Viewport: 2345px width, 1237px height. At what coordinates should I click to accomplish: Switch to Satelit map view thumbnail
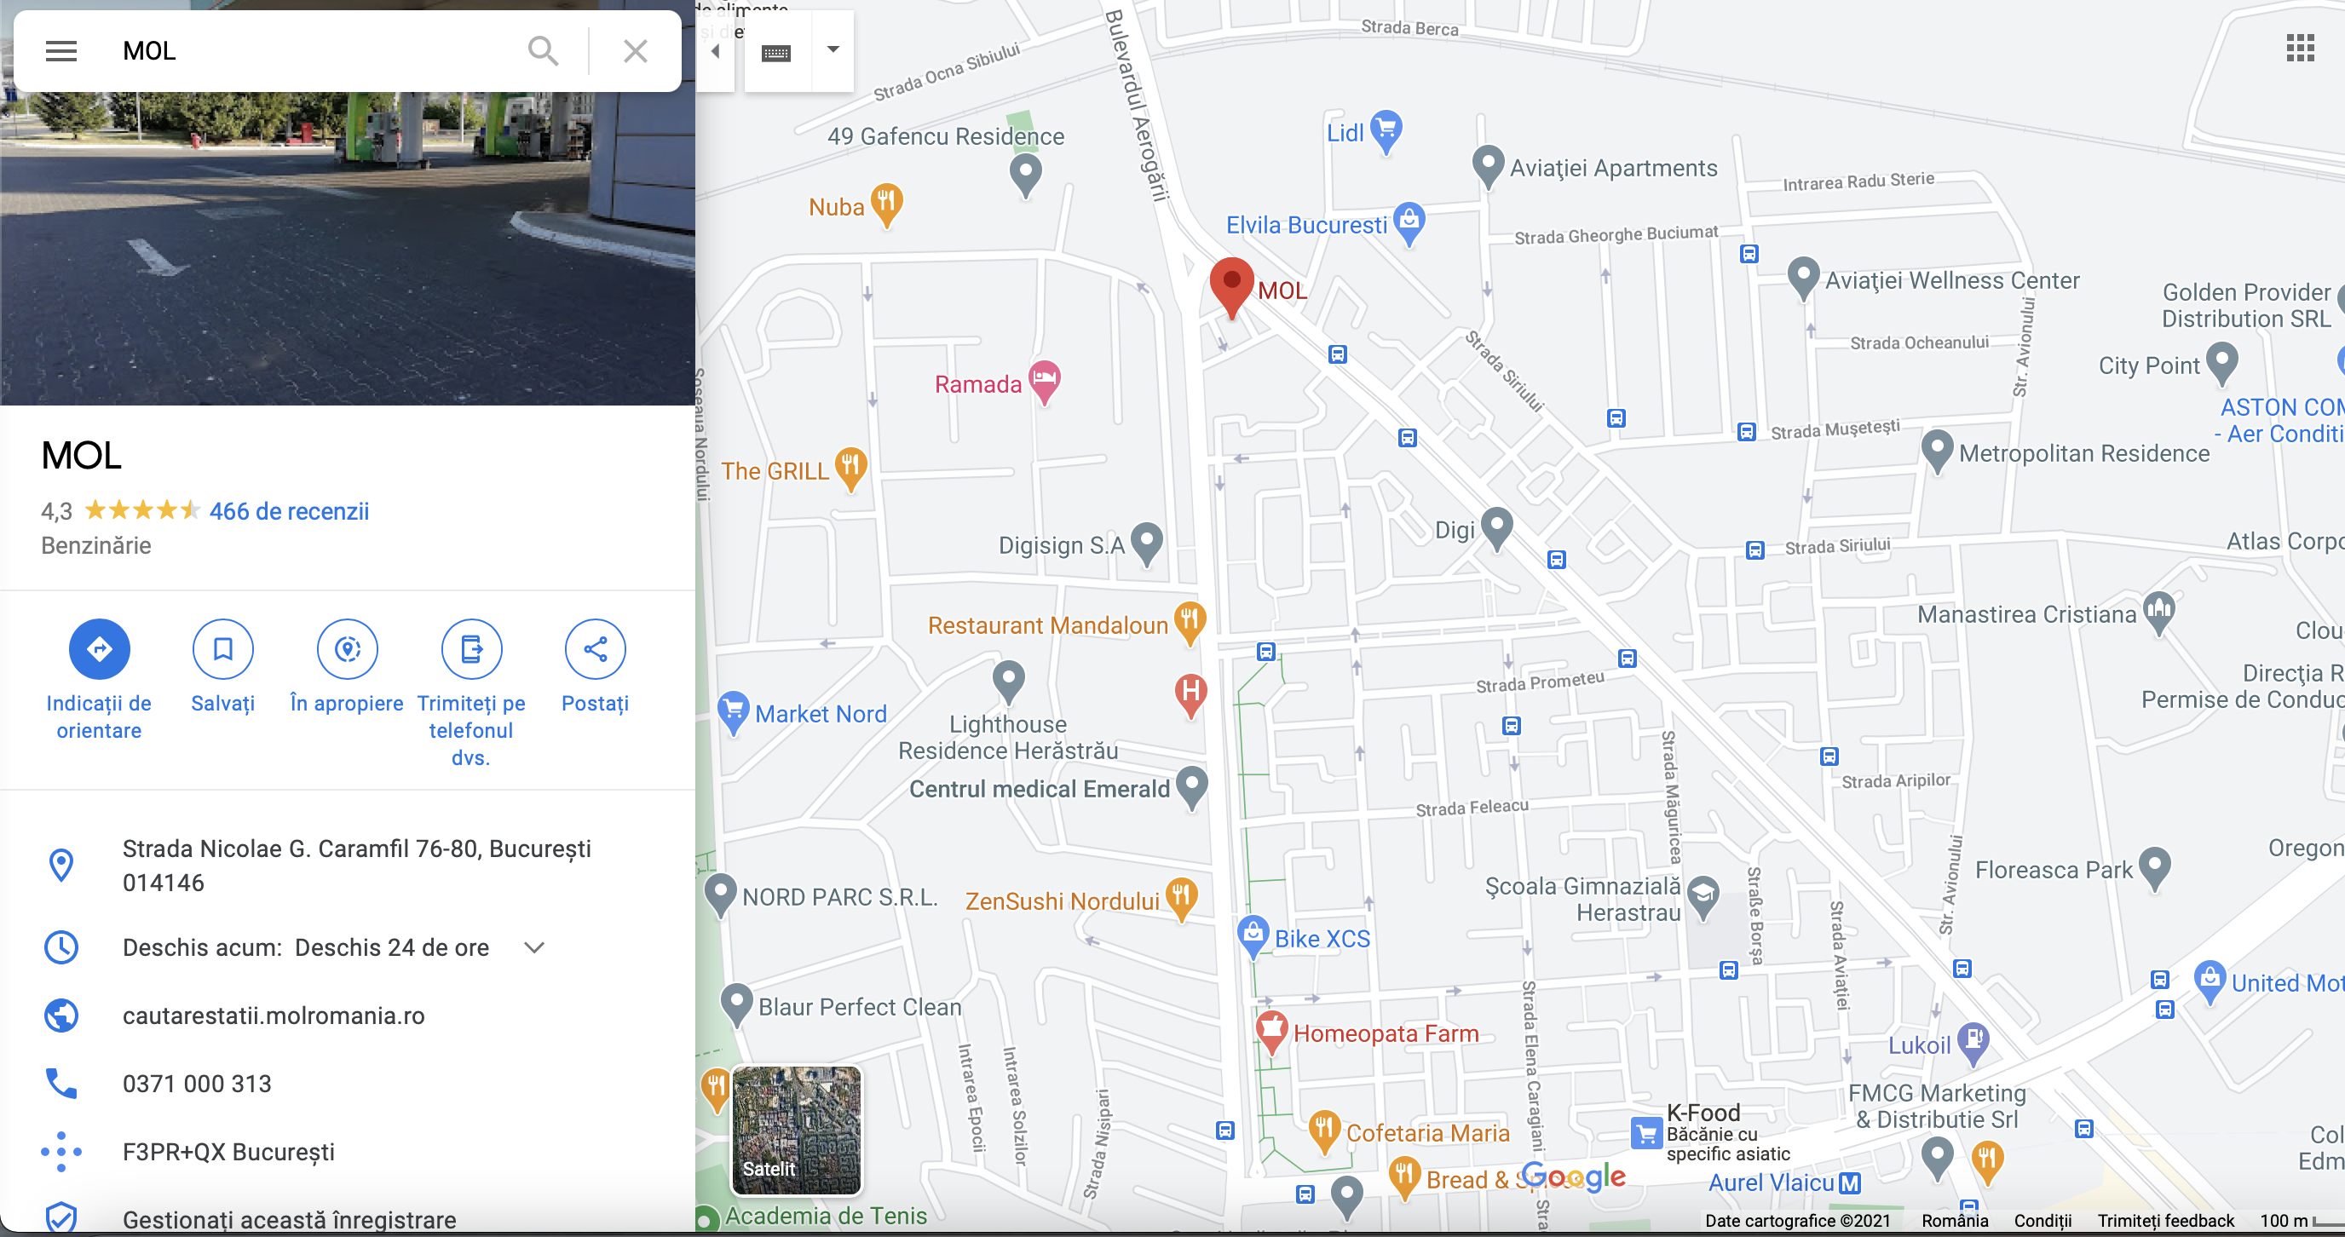[x=797, y=1130]
